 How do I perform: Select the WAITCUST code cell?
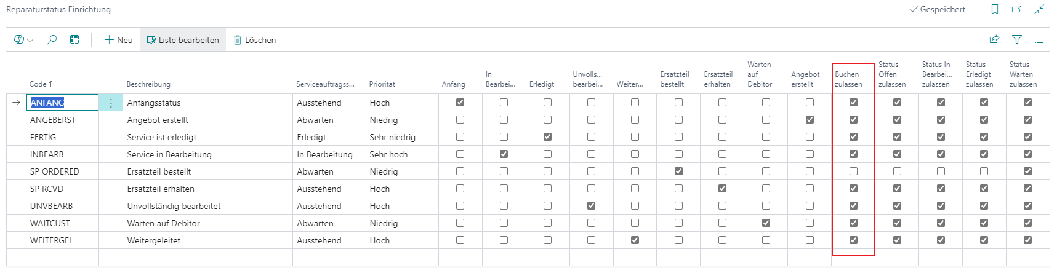[62, 223]
